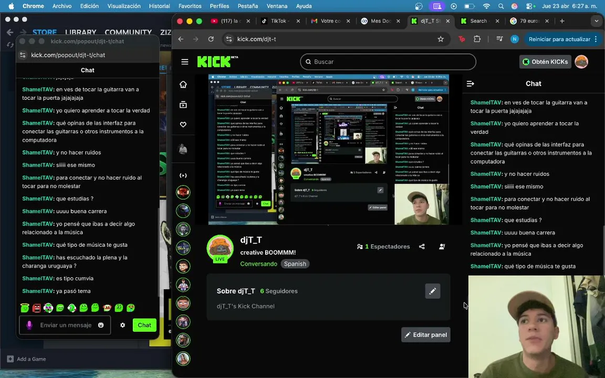Edit Sobre djT_T with pencil icon
605x378 pixels.
pos(433,291)
